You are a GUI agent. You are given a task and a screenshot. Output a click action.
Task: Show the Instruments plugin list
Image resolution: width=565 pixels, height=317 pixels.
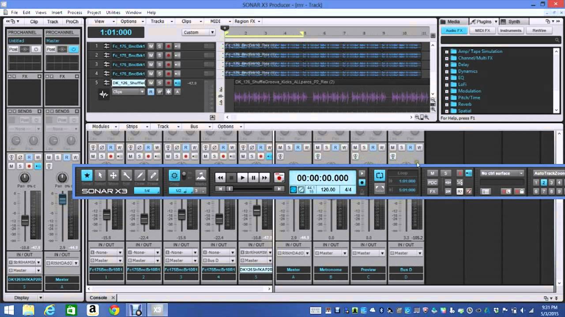click(511, 30)
